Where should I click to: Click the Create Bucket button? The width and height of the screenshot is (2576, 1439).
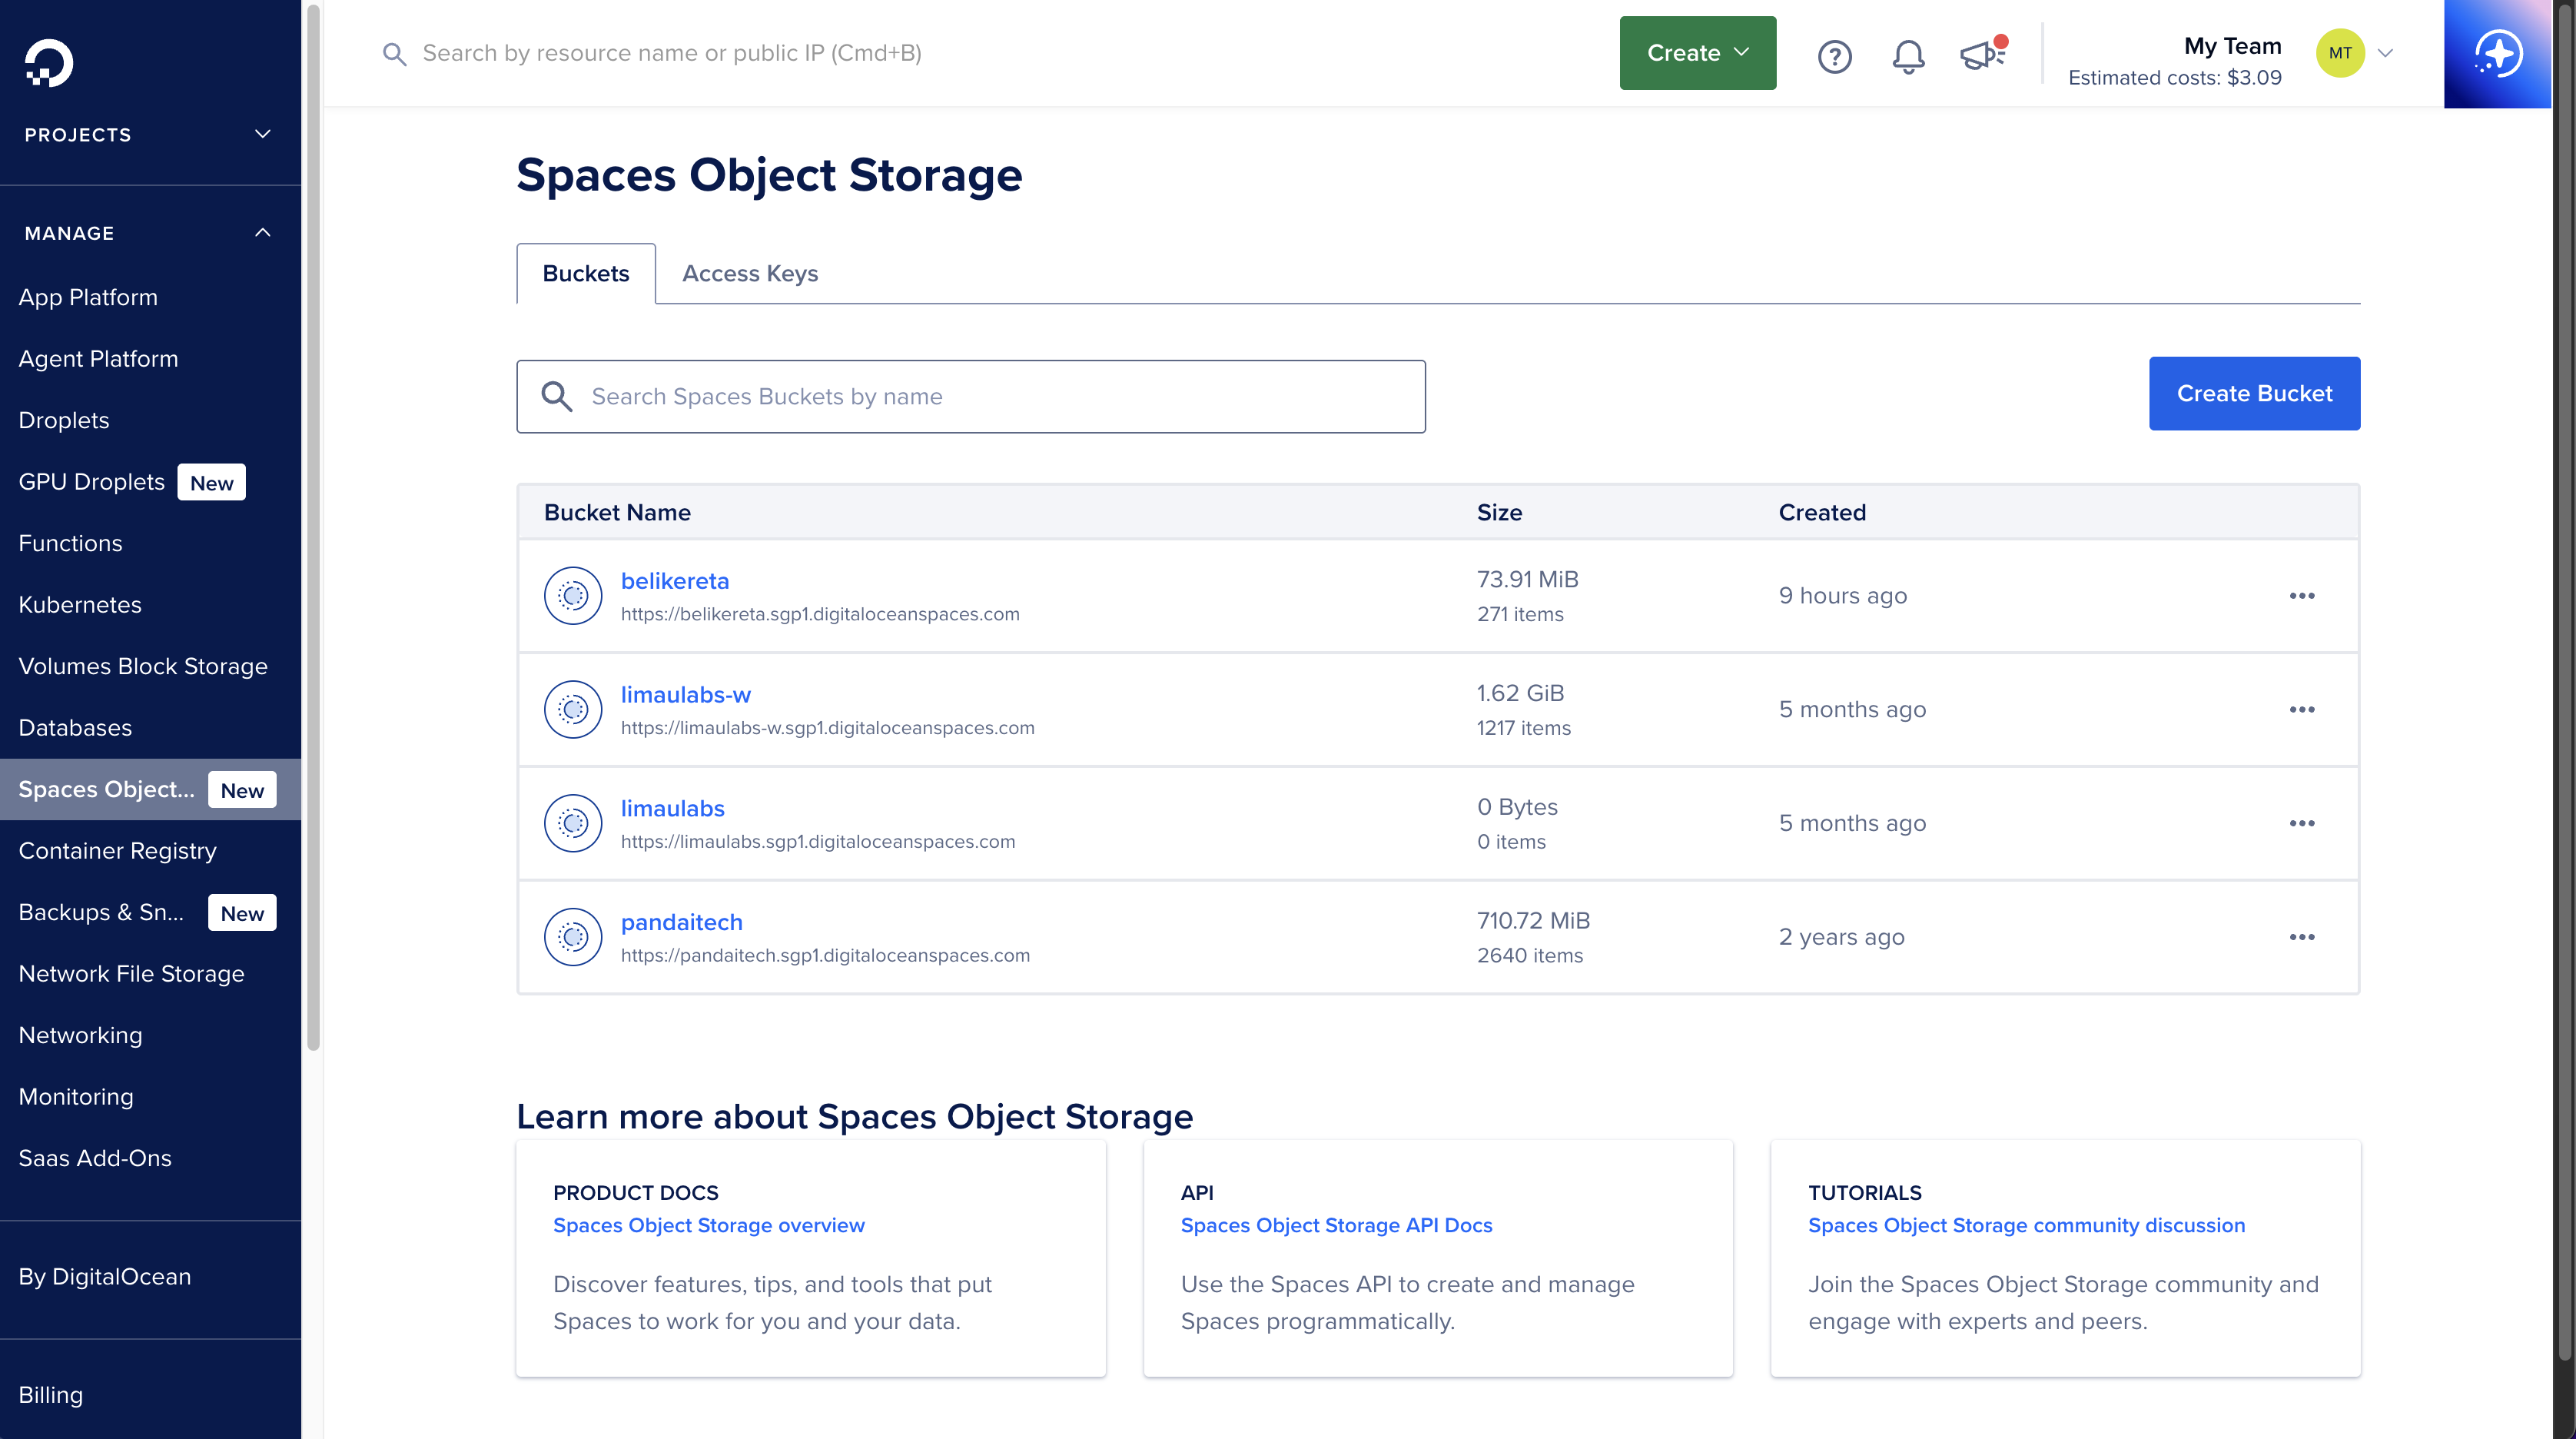coord(2253,394)
